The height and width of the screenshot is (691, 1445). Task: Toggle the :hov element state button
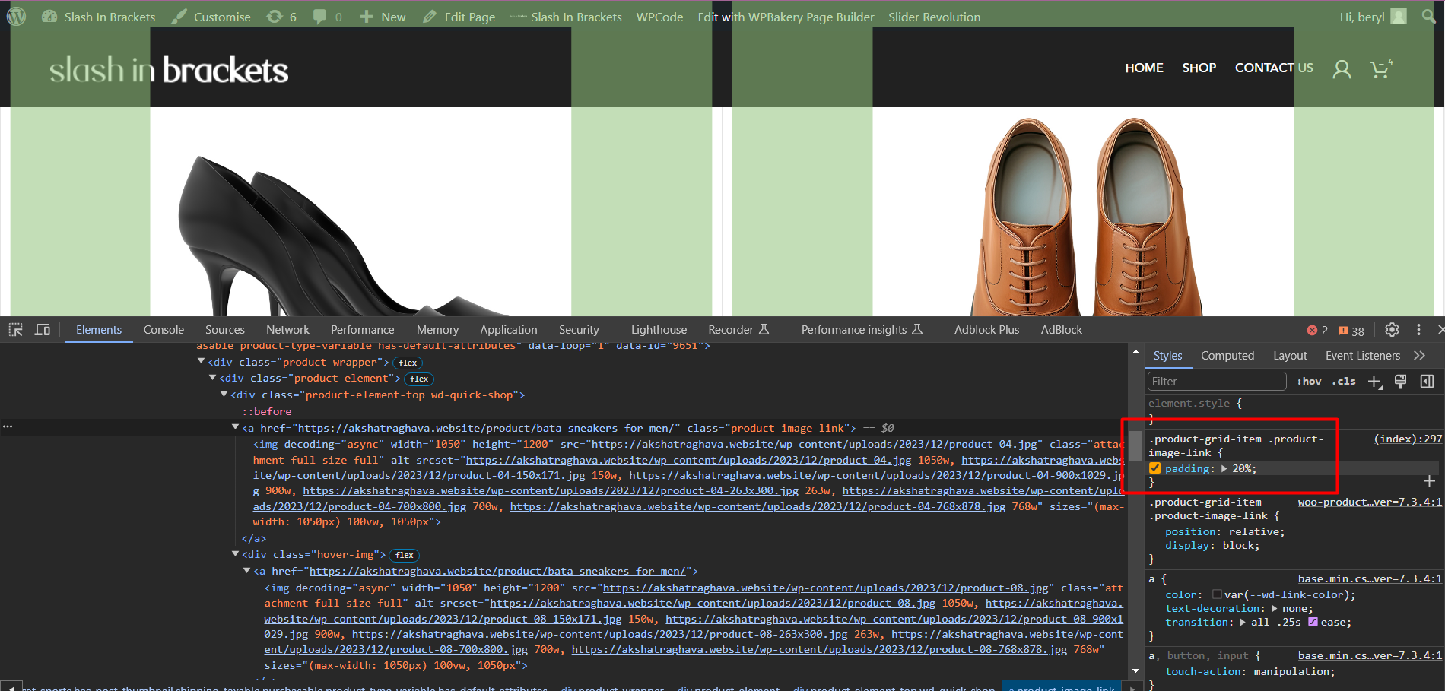pyautogui.click(x=1309, y=382)
